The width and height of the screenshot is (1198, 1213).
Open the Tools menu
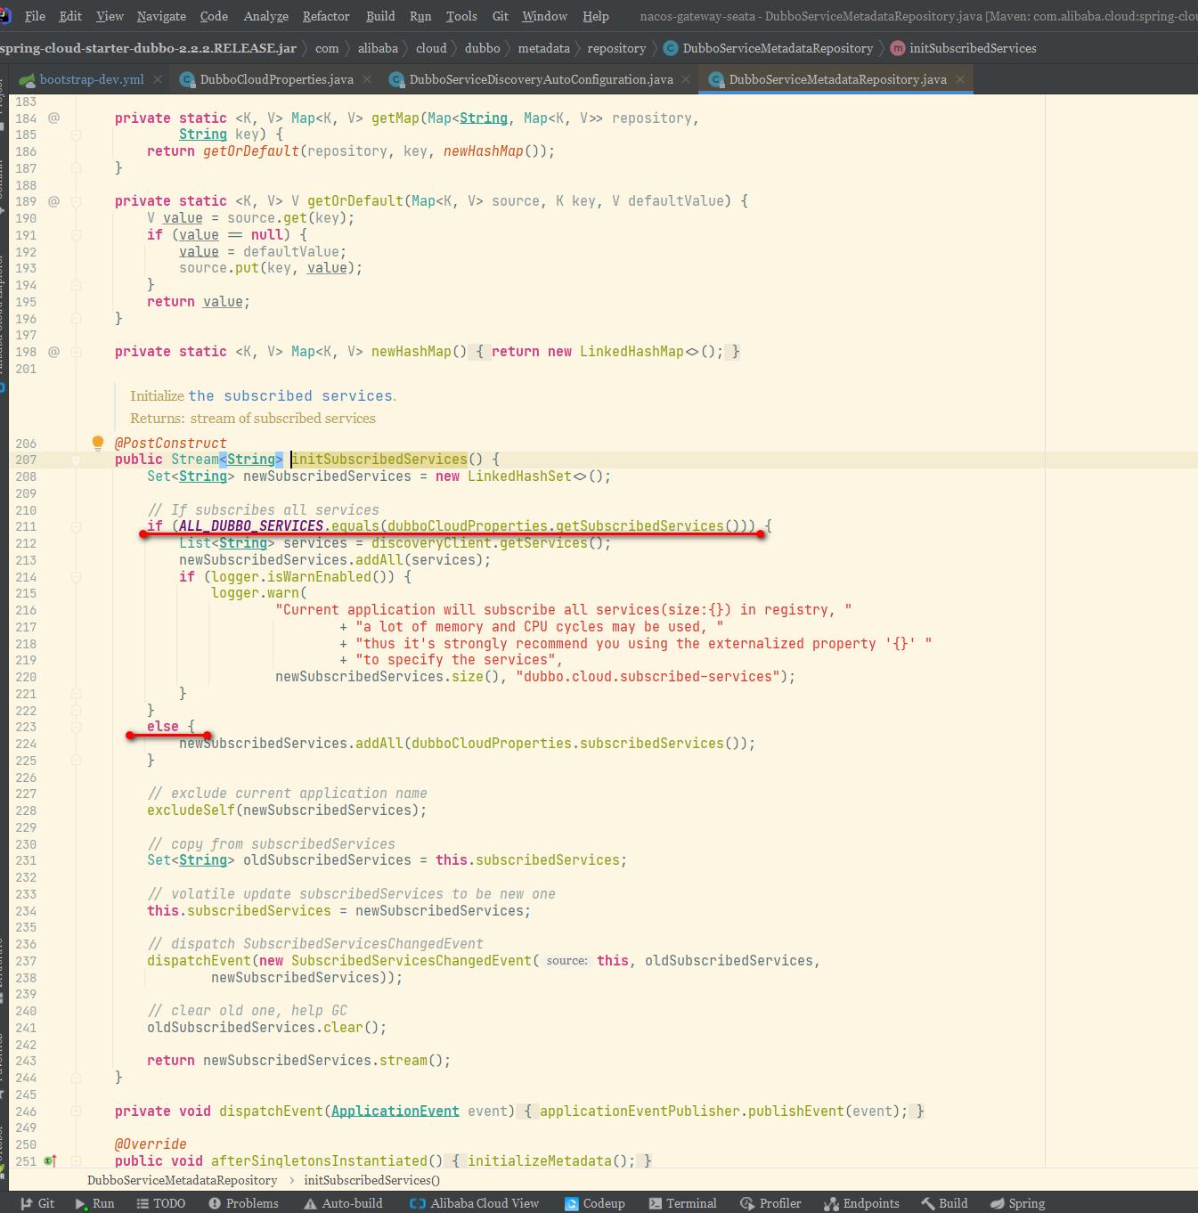point(461,16)
